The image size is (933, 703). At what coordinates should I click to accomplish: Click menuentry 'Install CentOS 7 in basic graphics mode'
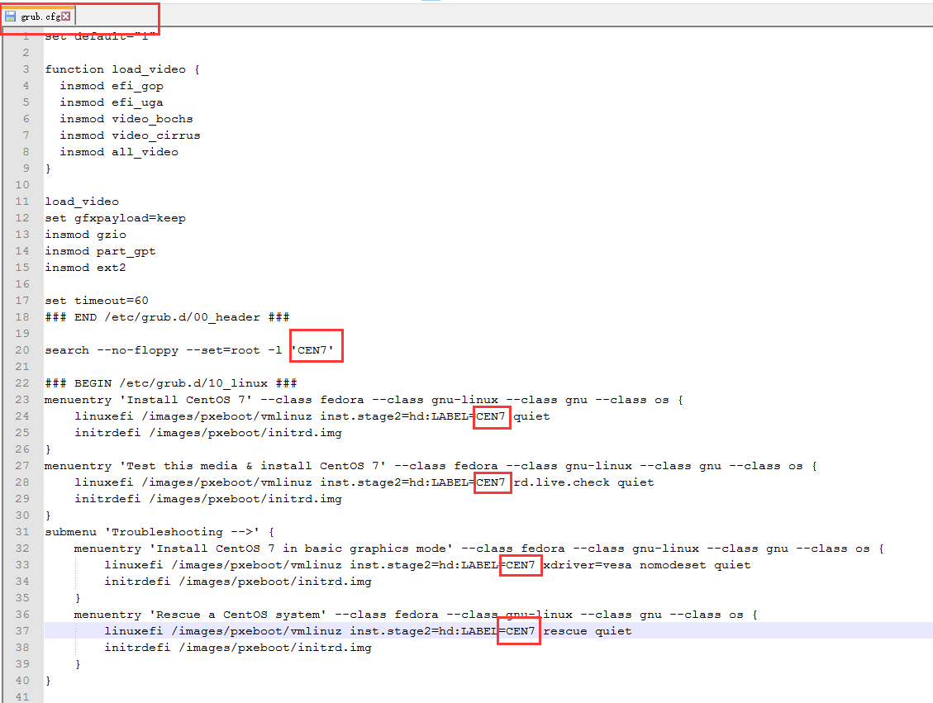click(x=479, y=549)
